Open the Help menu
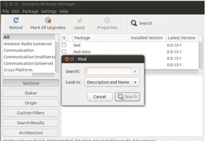This screenshot has width=206, height=141. 64,11
